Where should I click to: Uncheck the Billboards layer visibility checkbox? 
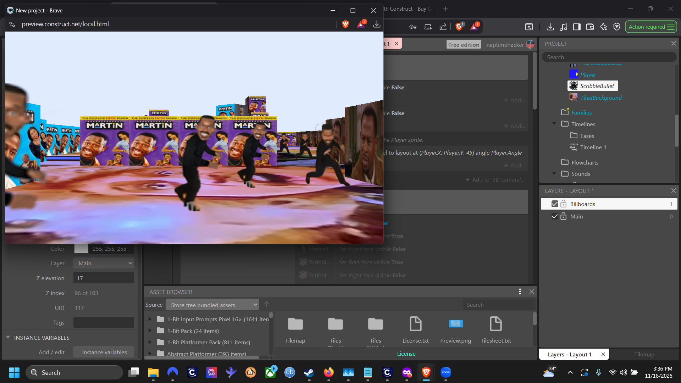coord(555,204)
